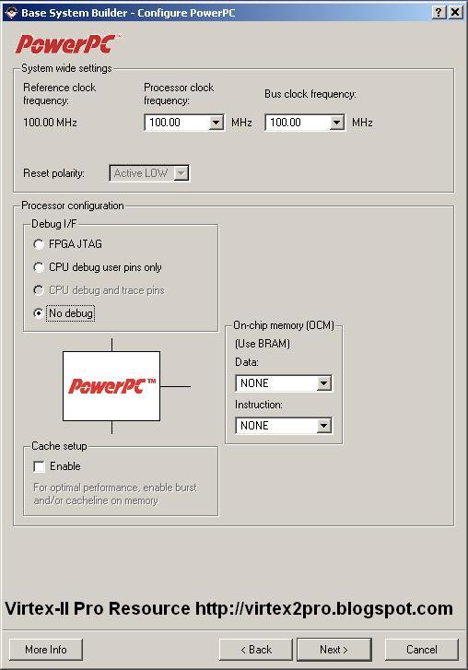Cancel the Base System Builder wizard

(421, 650)
